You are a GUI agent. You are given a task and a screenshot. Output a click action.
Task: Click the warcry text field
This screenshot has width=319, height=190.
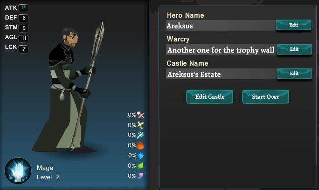tap(221, 50)
